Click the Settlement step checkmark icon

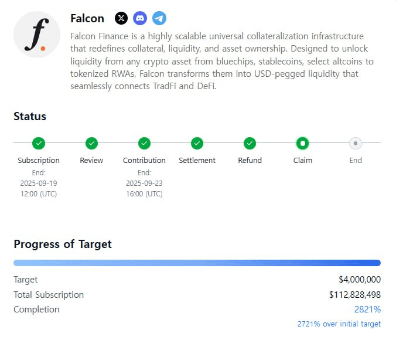pos(197,144)
